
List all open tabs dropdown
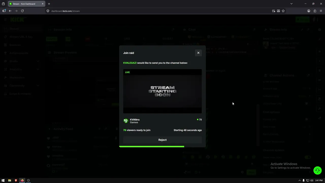291,4
